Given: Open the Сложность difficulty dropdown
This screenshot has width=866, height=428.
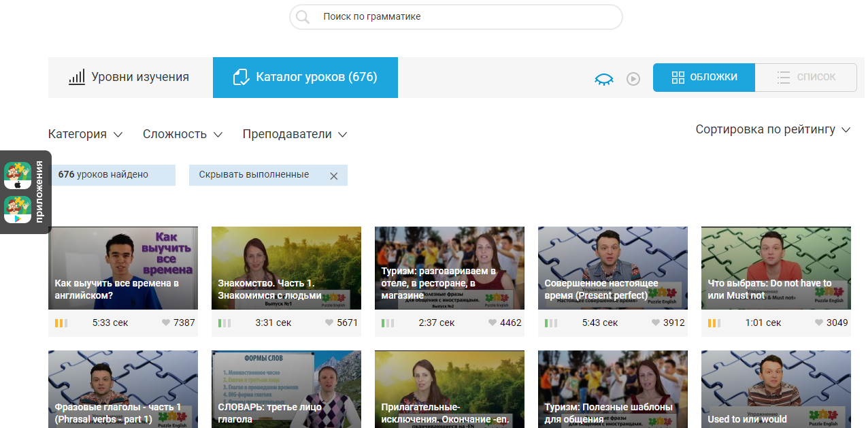Looking at the screenshot, I should 182,134.
